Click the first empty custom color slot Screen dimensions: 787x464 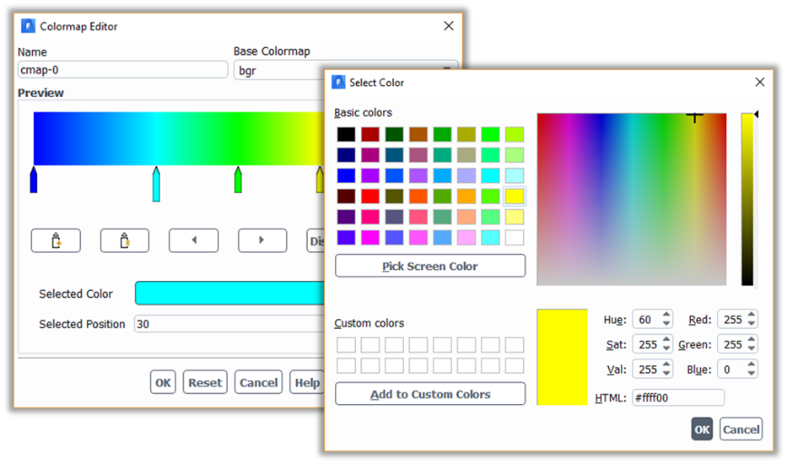(x=346, y=344)
